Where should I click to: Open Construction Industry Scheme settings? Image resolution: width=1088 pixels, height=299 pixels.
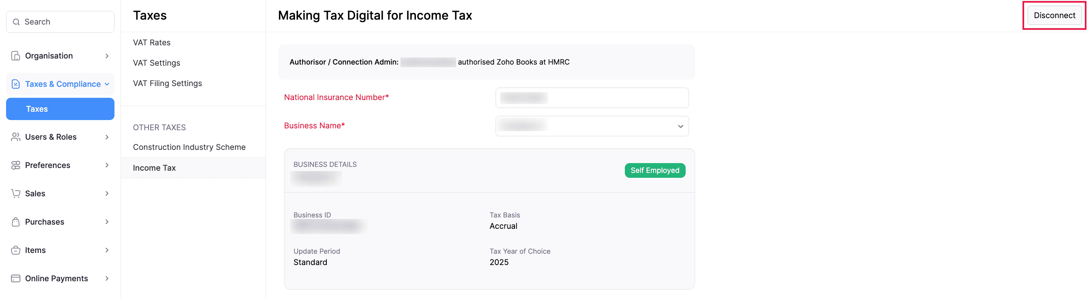(189, 147)
